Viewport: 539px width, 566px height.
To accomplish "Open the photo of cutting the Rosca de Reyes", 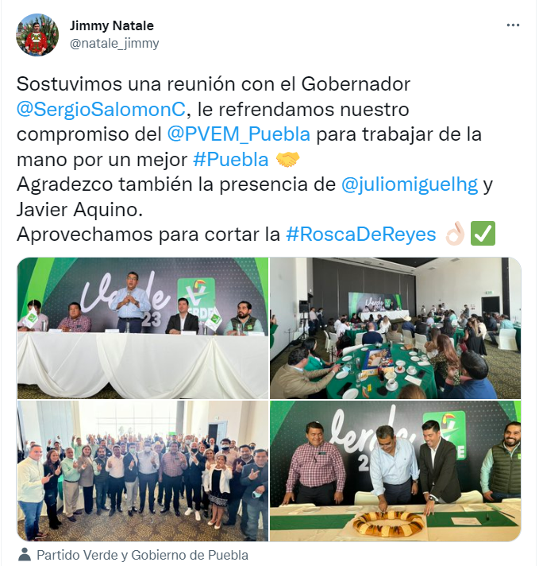I will [x=395, y=471].
